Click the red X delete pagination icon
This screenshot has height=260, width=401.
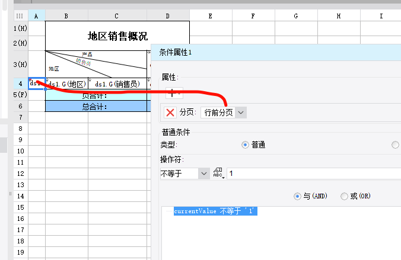(x=170, y=113)
